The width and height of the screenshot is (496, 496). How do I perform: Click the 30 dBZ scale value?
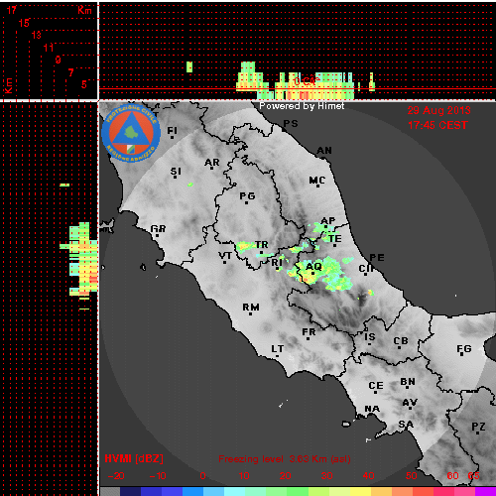pos(326,476)
